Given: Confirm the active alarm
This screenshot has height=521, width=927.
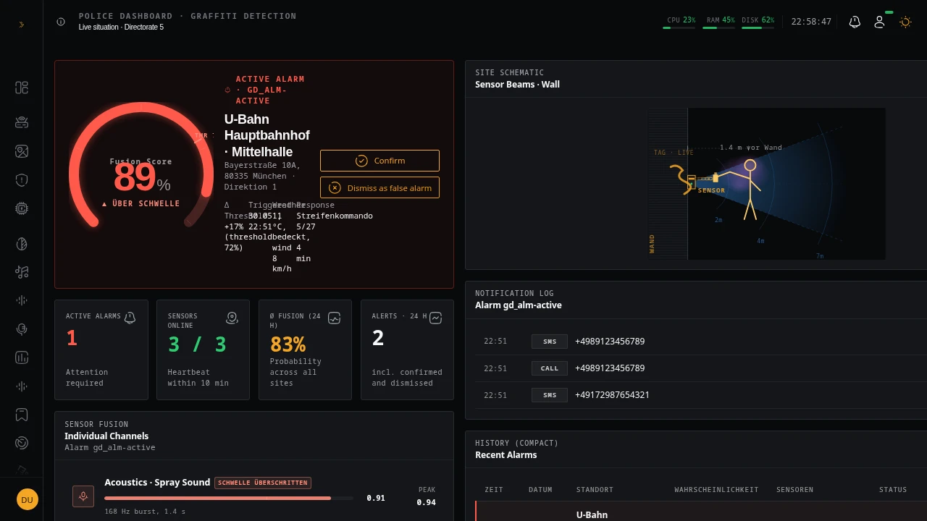Looking at the screenshot, I should [x=379, y=161].
